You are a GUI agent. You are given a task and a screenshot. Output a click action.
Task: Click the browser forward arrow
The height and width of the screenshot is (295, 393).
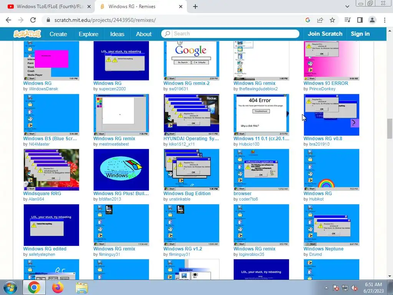21,20
